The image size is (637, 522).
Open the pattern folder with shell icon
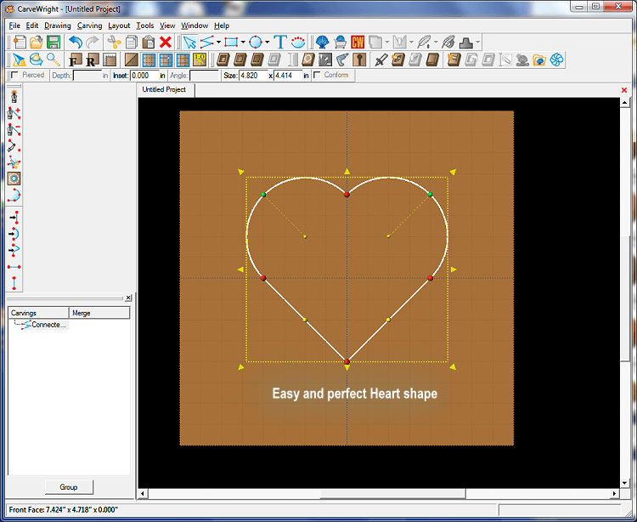click(x=539, y=60)
